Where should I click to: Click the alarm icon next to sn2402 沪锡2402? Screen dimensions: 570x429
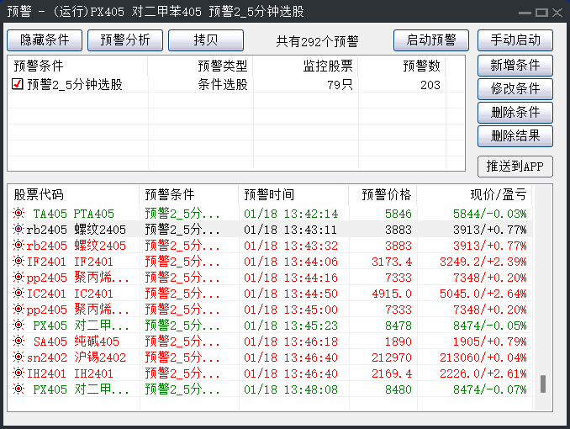[18, 357]
